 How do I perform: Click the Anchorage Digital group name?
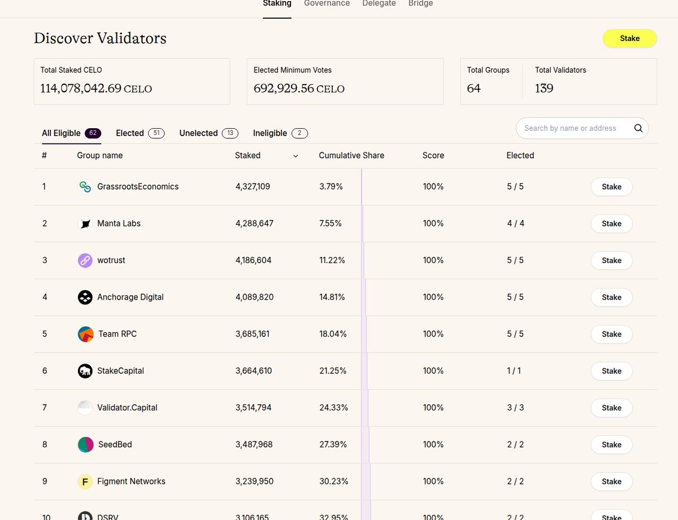(131, 298)
